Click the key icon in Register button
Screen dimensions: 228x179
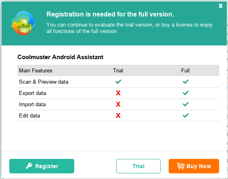29,166
